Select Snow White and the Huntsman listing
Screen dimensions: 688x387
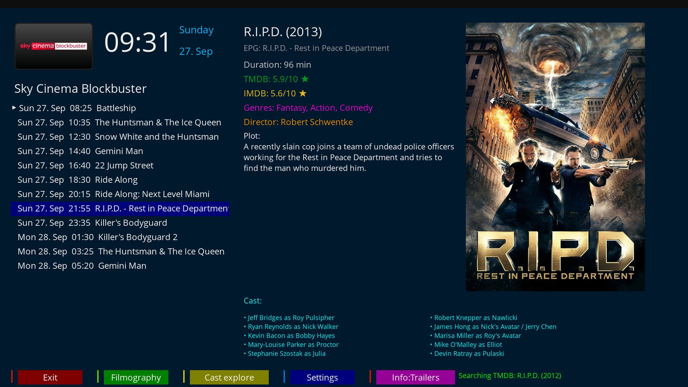(120, 137)
